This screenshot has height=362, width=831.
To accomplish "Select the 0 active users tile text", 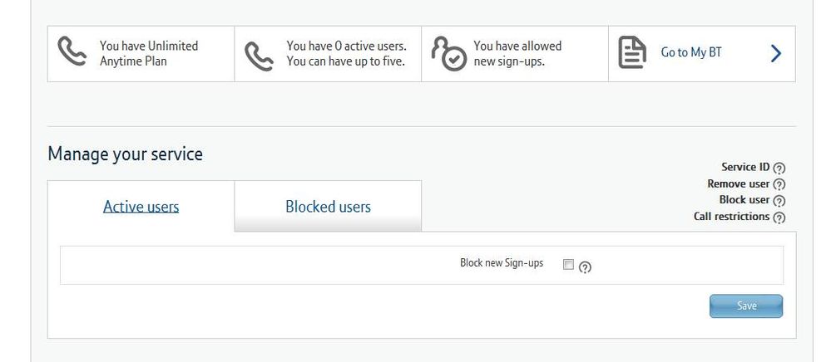I will [x=347, y=53].
